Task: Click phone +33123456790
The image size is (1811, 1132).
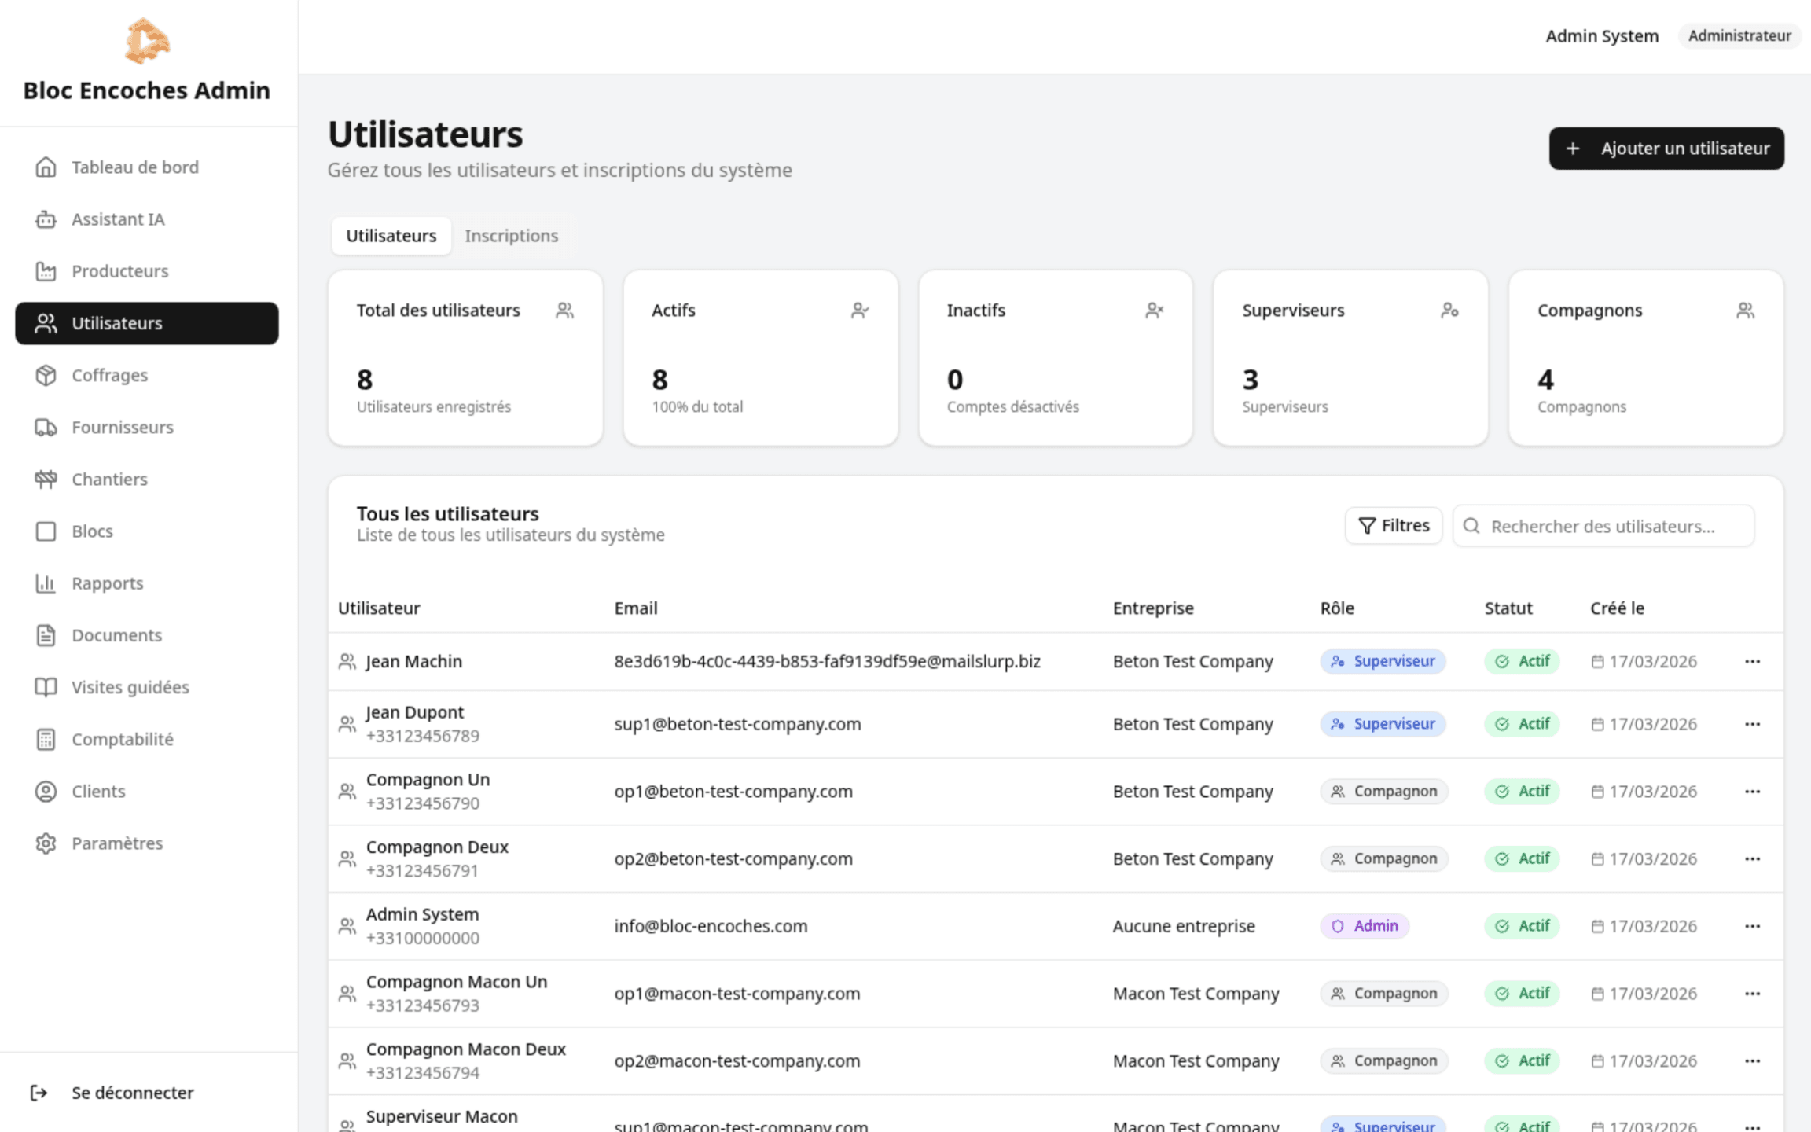Action: pos(423,803)
